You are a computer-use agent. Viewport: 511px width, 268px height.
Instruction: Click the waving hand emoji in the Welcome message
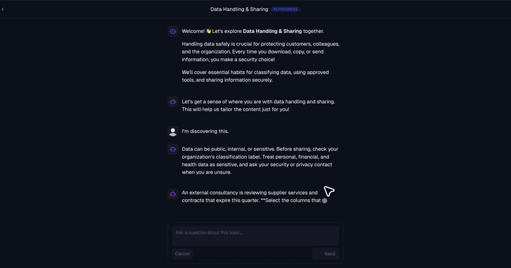click(x=209, y=31)
